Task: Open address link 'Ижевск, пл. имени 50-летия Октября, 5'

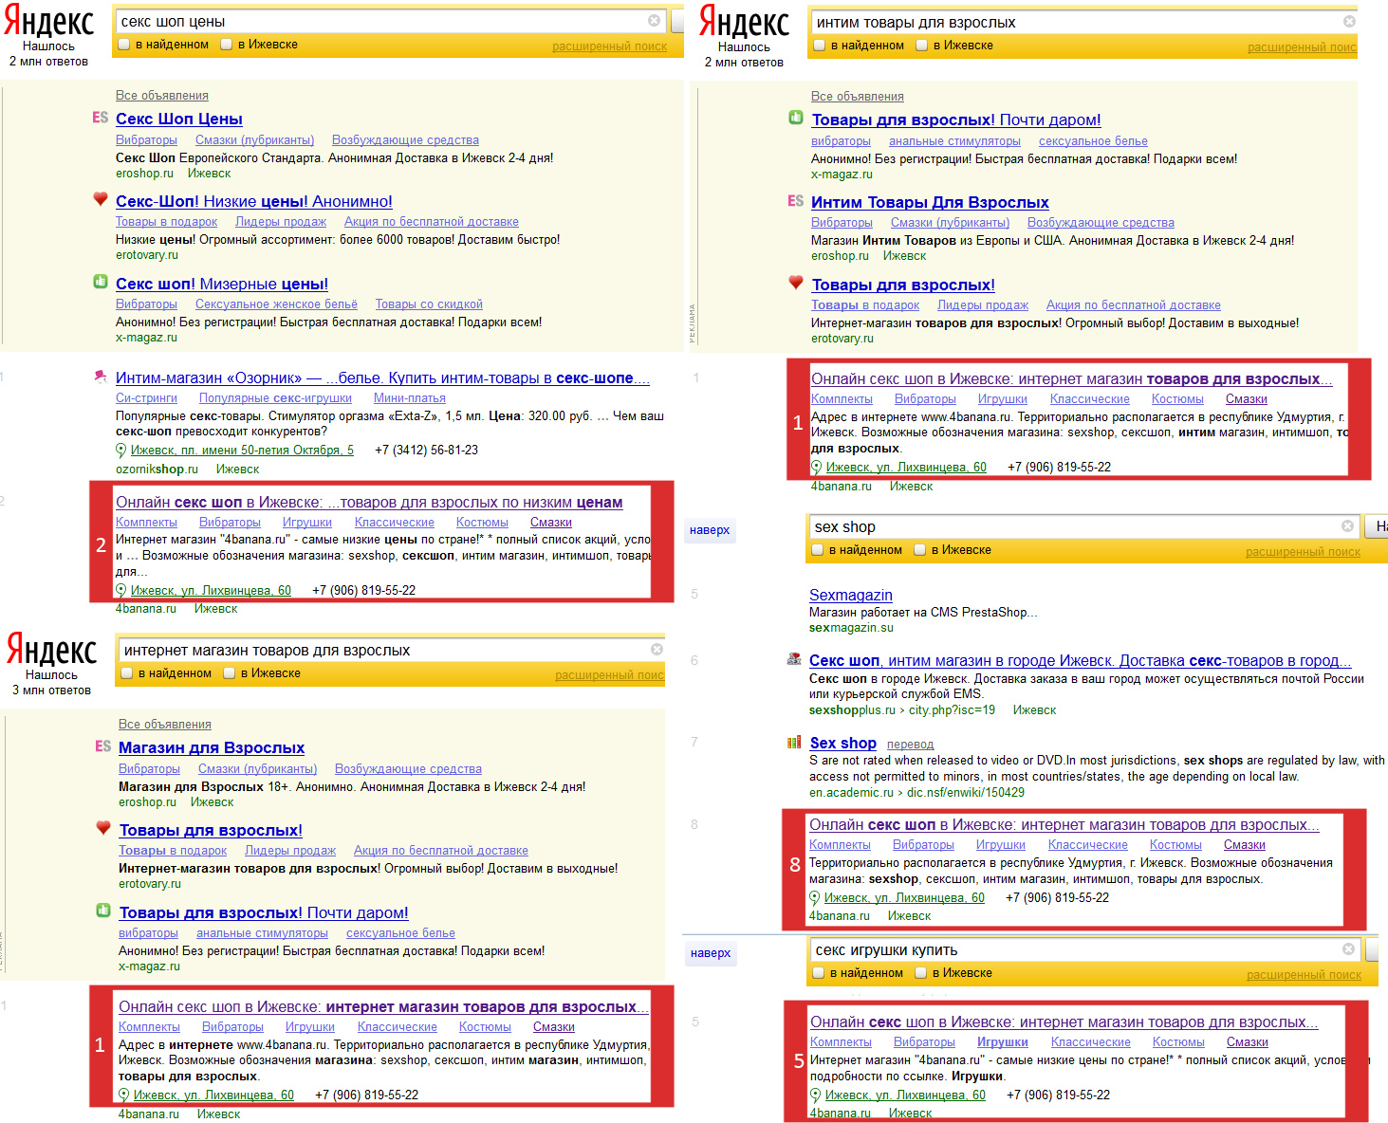Action: (x=242, y=451)
